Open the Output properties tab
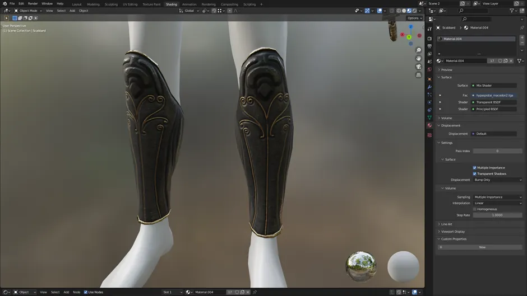The image size is (527, 296). click(x=429, y=46)
